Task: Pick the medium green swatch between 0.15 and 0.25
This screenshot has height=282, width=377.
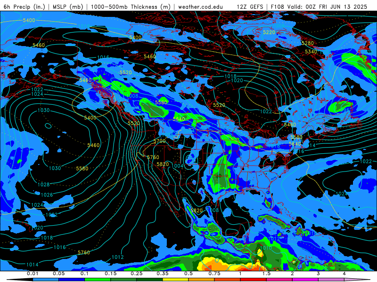Action: pos(123,280)
